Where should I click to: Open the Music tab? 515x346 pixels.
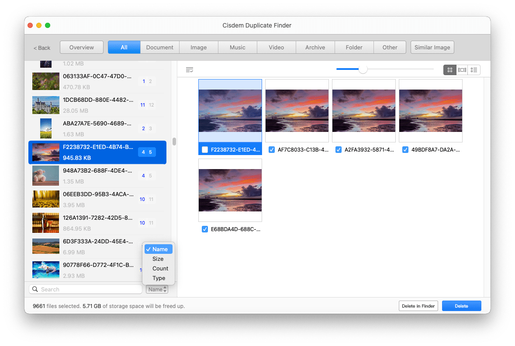[237, 47]
